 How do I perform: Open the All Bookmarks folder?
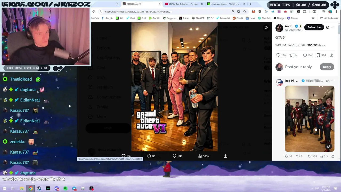(x=329, y=18)
